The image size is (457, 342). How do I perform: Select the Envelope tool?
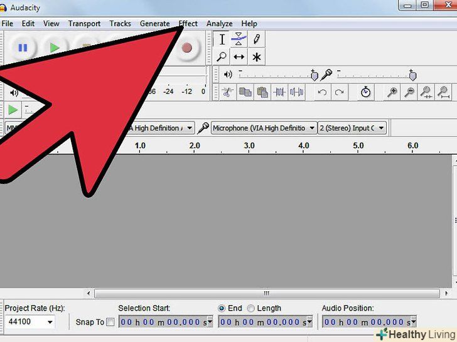tap(239, 39)
